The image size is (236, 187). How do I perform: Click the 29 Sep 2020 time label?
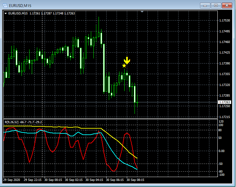pos(12,180)
